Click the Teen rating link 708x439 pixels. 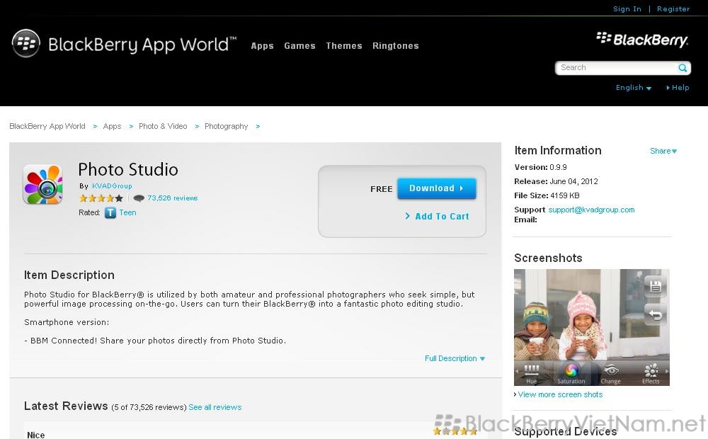(127, 212)
